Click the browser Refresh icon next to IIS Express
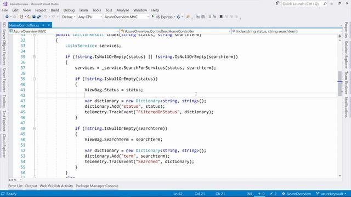The image size is (351, 197). [179, 17]
